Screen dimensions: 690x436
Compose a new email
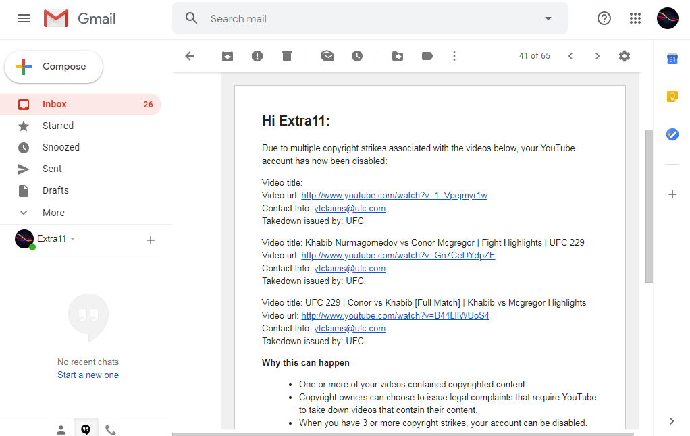point(54,66)
